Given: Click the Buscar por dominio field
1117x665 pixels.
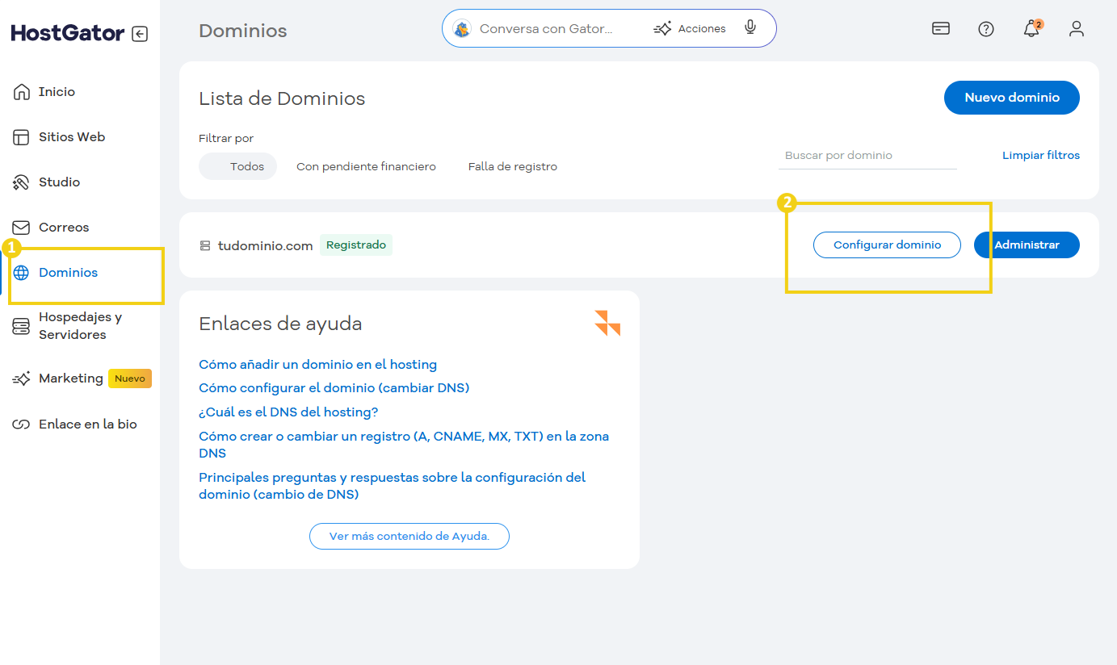Looking at the screenshot, I should (867, 155).
